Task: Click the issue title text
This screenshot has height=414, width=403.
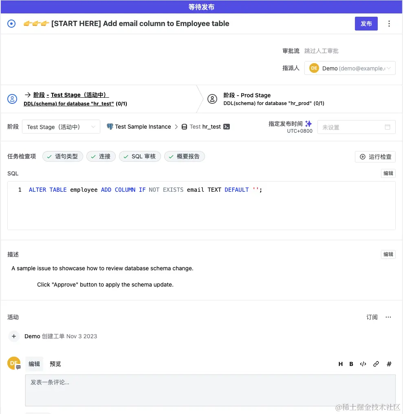Action: (x=140, y=24)
